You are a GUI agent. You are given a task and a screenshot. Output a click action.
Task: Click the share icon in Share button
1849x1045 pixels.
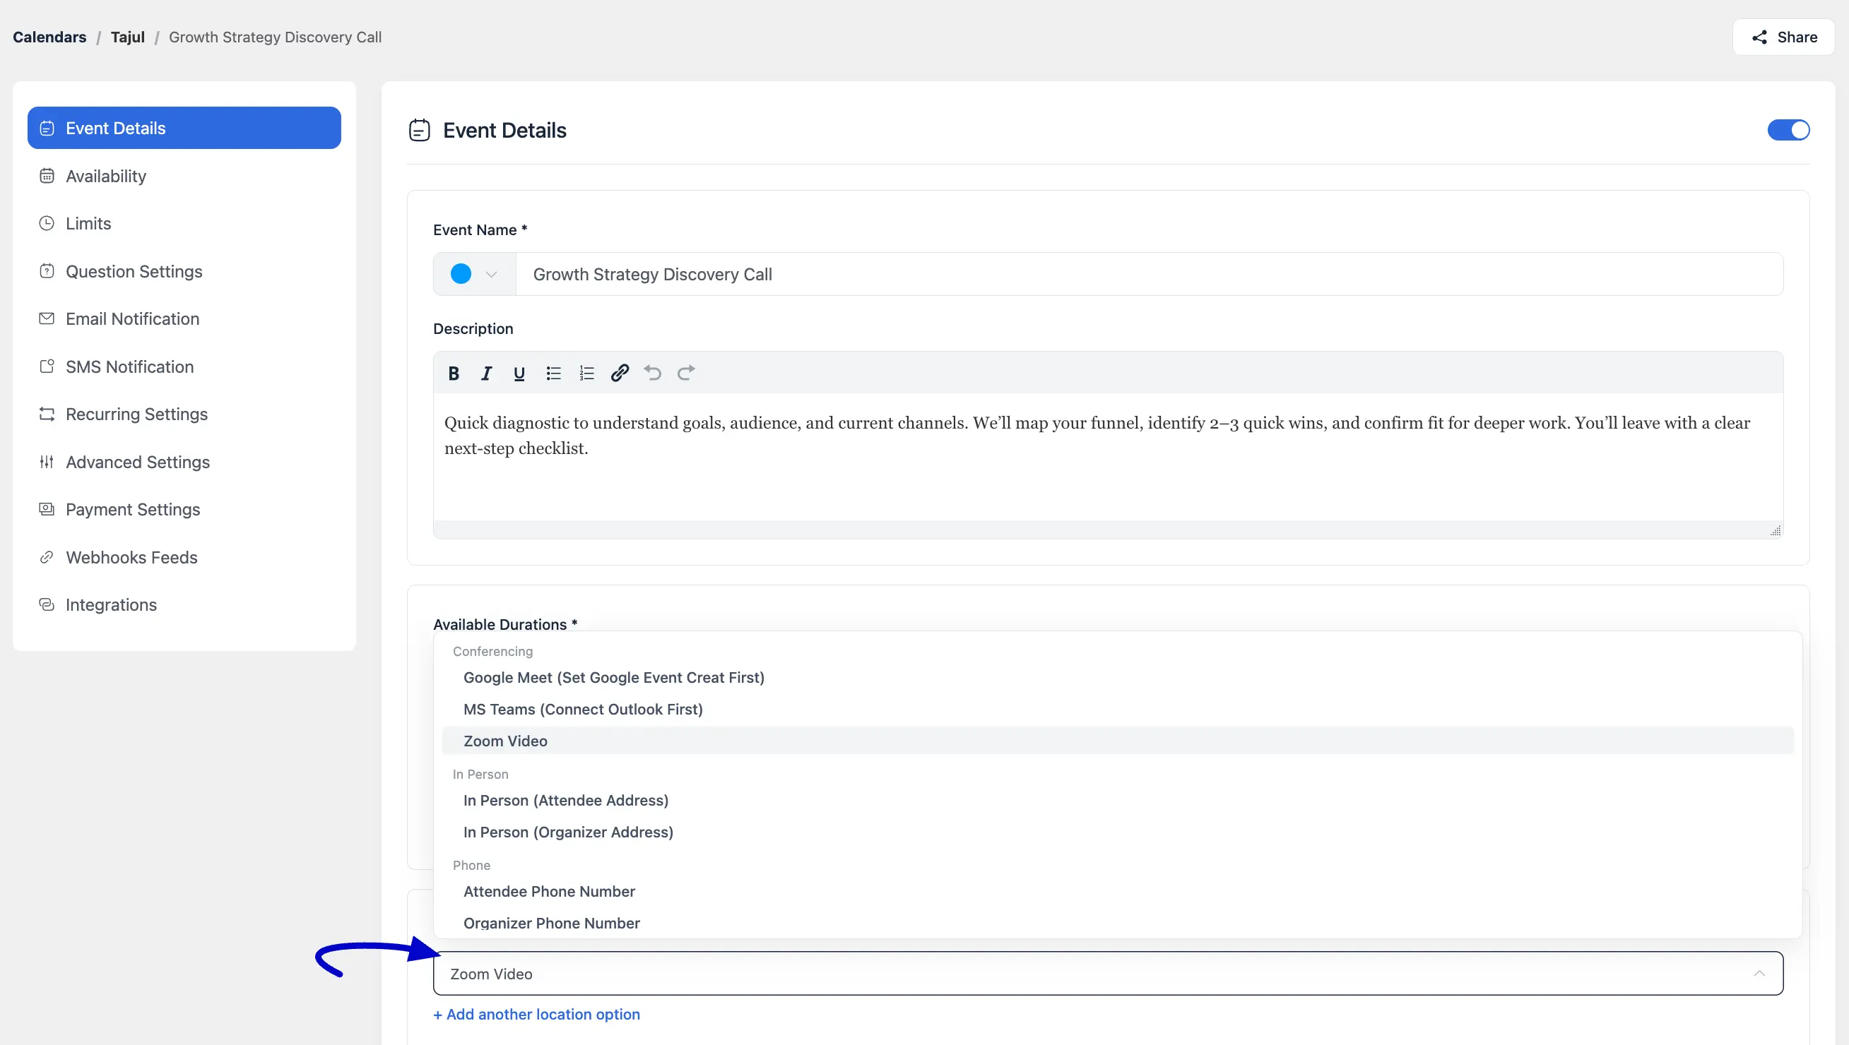tap(1759, 37)
